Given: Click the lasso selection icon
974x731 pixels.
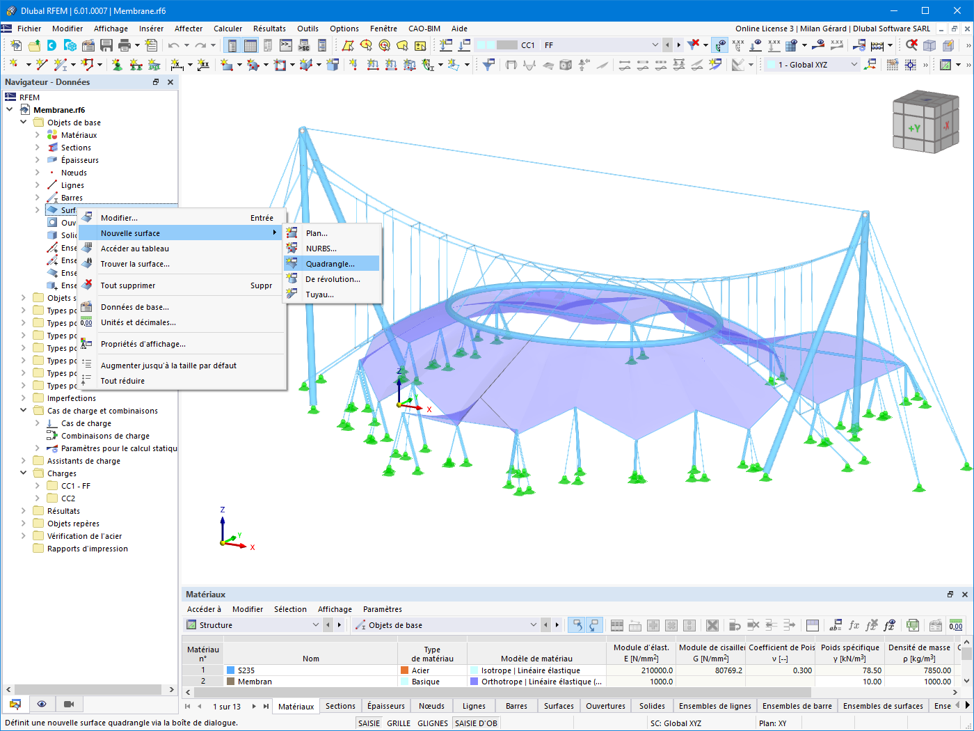Looking at the screenshot, I should [x=402, y=45].
